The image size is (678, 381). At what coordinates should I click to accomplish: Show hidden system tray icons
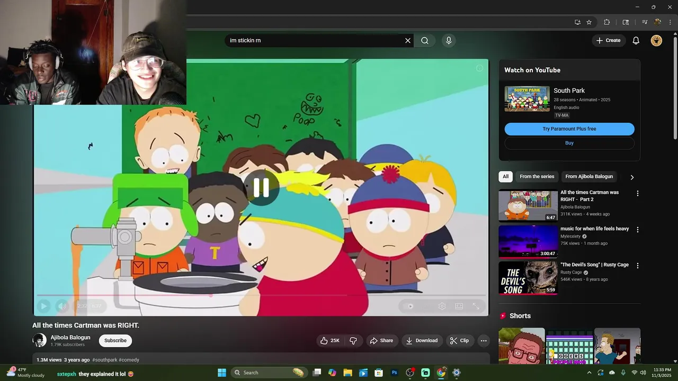589,373
